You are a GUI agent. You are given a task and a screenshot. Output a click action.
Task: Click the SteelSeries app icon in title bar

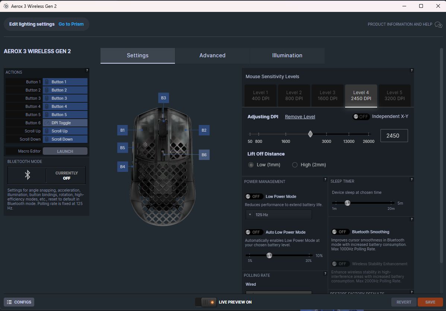point(6,6)
